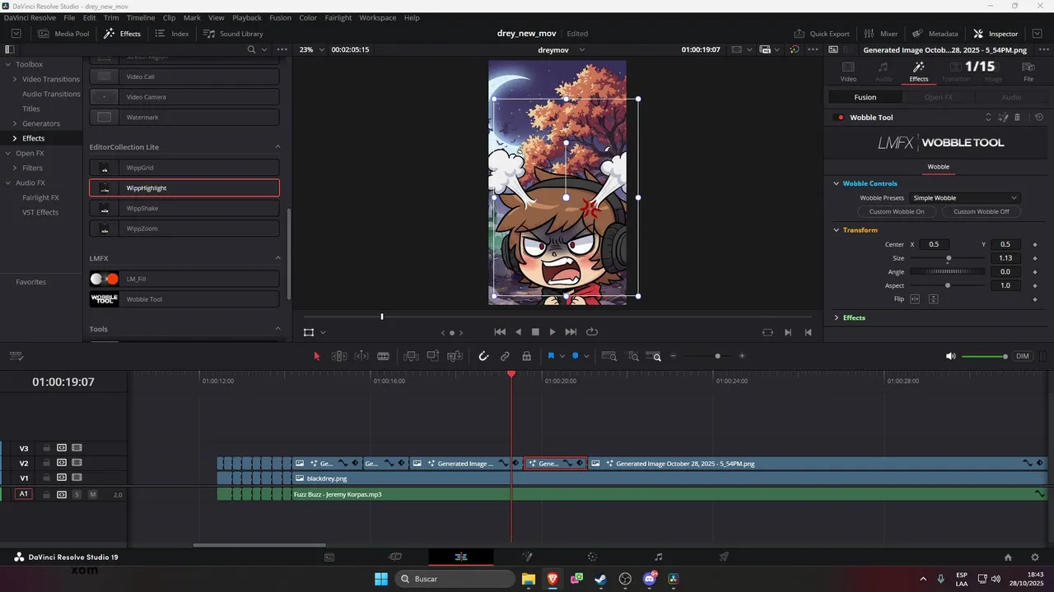Click the Insert Clip toolbar icon

click(x=411, y=356)
